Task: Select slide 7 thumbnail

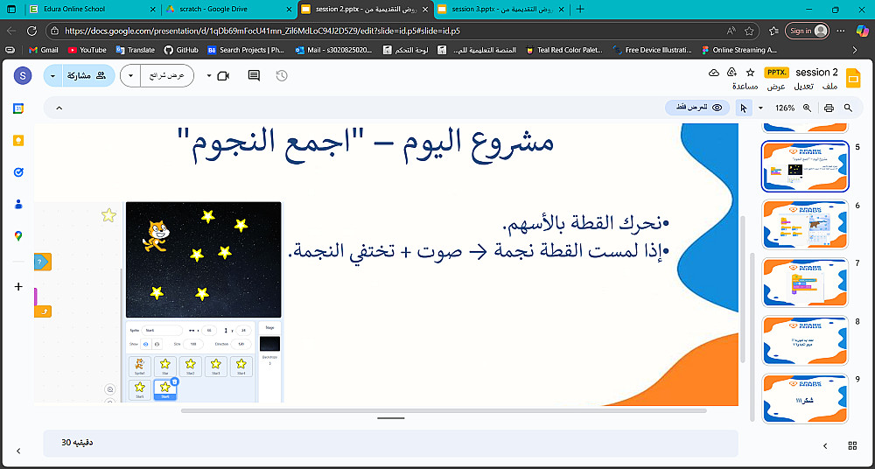Action: tap(805, 283)
